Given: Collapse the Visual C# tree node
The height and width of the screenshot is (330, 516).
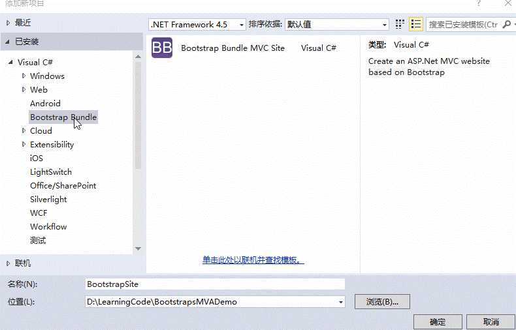Looking at the screenshot, I should [11, 62].
